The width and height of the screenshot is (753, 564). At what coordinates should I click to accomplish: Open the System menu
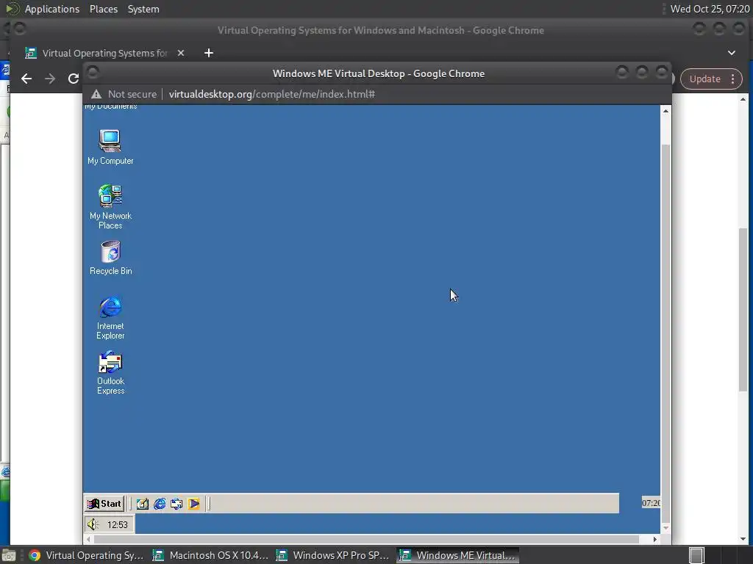[x=143, y=9]
